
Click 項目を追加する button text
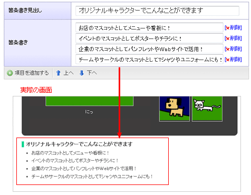tap(32, 73)
